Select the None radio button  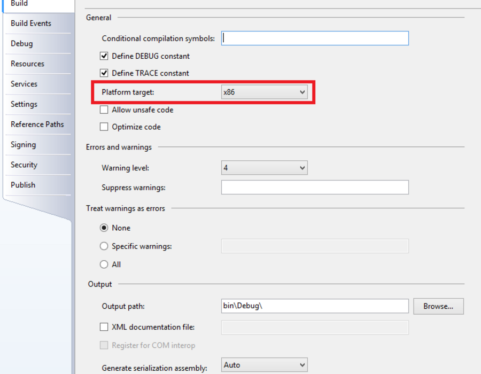(104, 228)
